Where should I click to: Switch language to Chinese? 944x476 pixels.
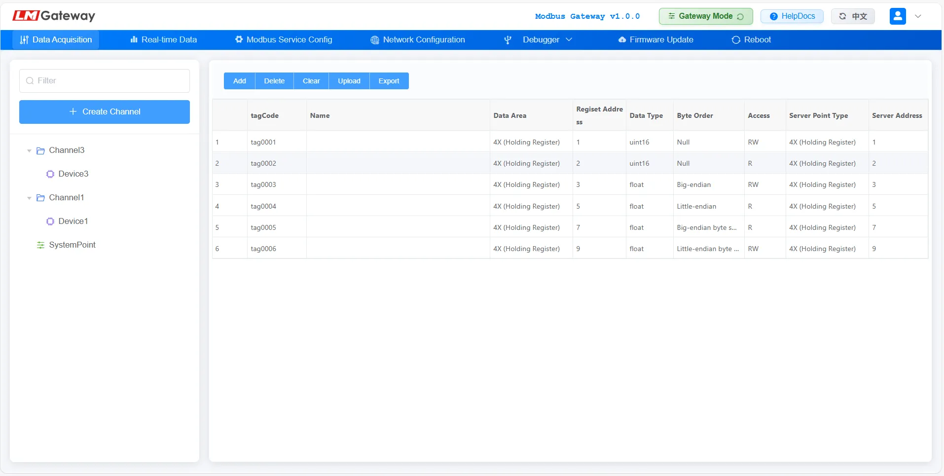coord(853,16)
